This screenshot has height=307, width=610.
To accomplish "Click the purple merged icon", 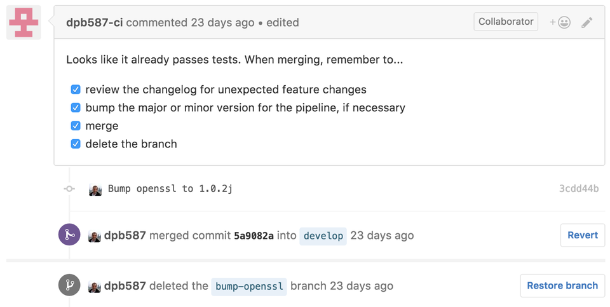I will click(69, 235).
